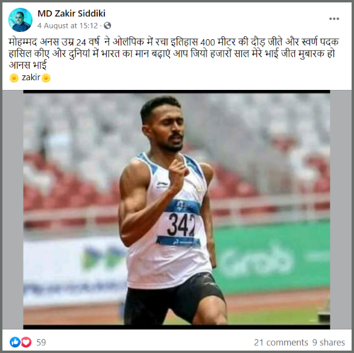This screenshot has width=354, height=353.
Task: Click the blue Like reaction icon
Action: 15,342
